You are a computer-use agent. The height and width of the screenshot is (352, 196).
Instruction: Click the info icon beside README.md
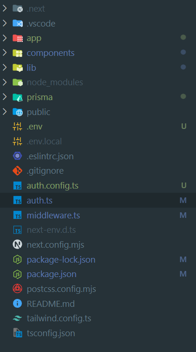tap(18, 304)
